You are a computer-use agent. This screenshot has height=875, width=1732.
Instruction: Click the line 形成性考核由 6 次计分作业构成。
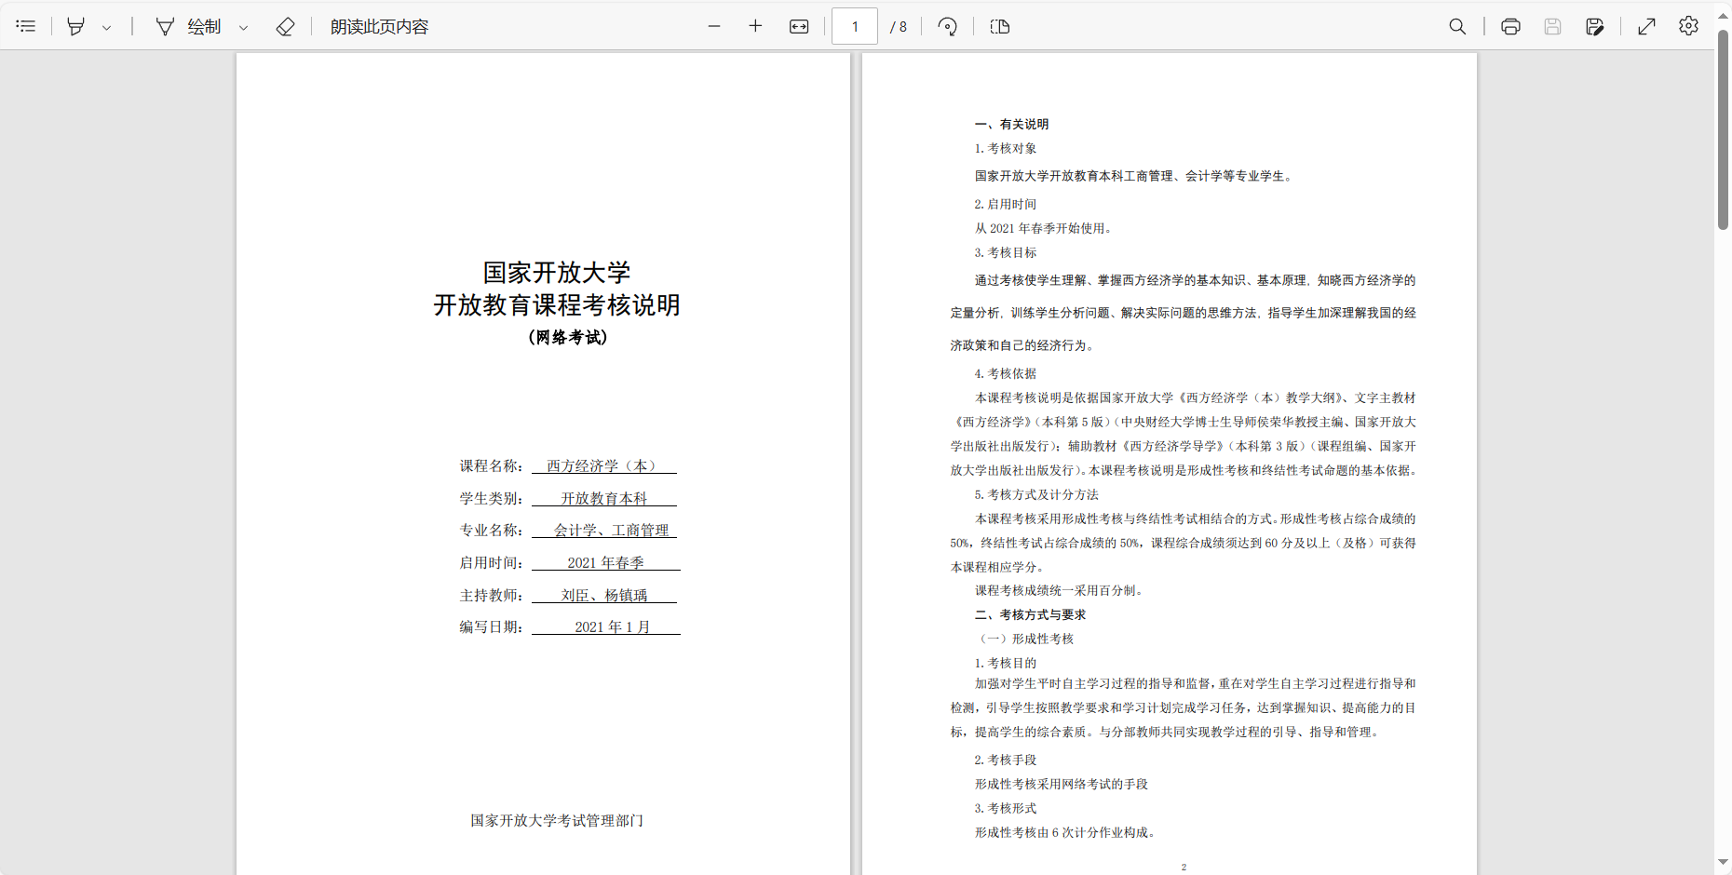click(x=1067, y=832)
